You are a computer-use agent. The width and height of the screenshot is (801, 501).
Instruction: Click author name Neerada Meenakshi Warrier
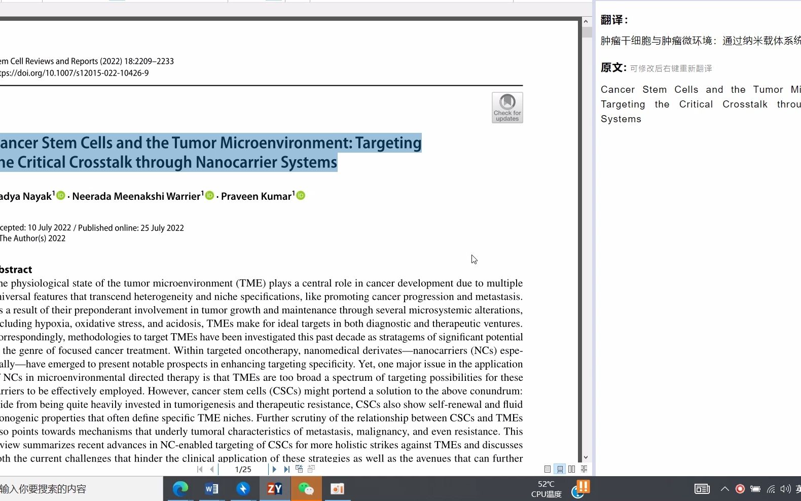click(x=136, y=196)
